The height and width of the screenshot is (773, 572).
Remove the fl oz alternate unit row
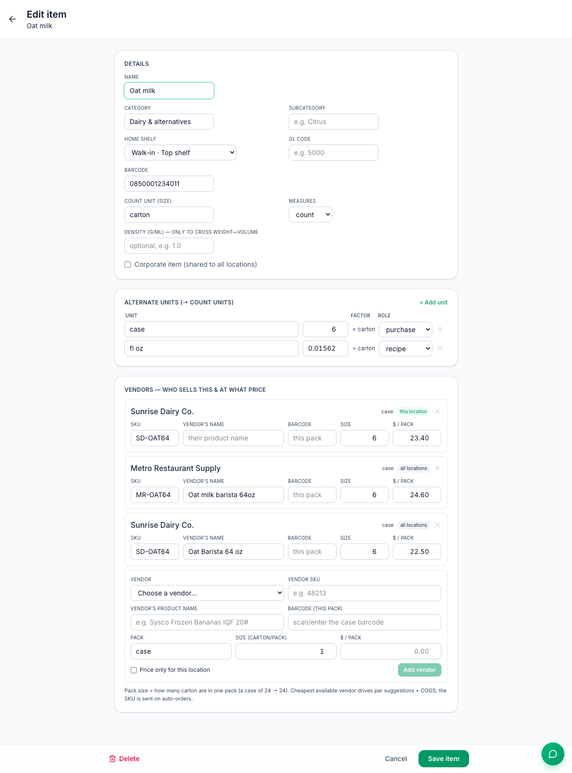(x=440, y=348)
